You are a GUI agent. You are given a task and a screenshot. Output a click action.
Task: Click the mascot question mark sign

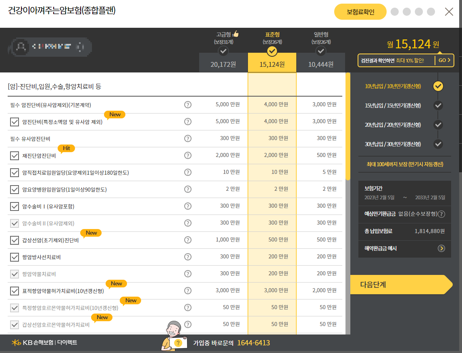[178, 343]
